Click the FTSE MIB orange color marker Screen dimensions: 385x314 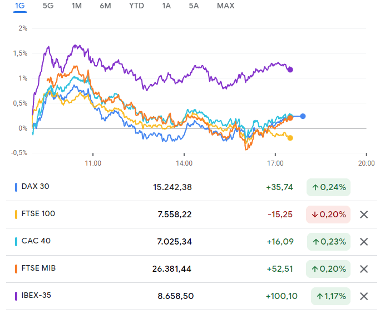pyautogui.click(x=16, y=269)
